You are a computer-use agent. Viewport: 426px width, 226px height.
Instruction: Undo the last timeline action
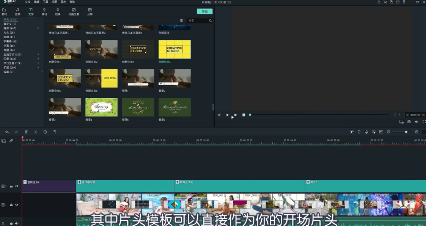[7, 132]
